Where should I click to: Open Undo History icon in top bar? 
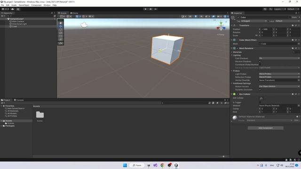(265, 9)
